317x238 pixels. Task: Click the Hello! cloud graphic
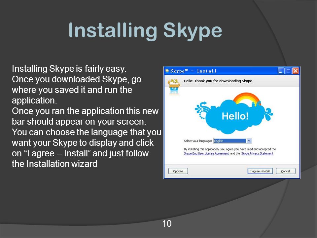[234, 113]
